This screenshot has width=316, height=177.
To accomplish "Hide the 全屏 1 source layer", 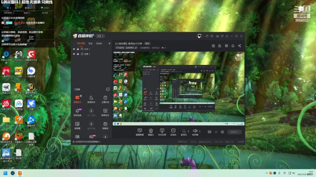I will 74,54.
